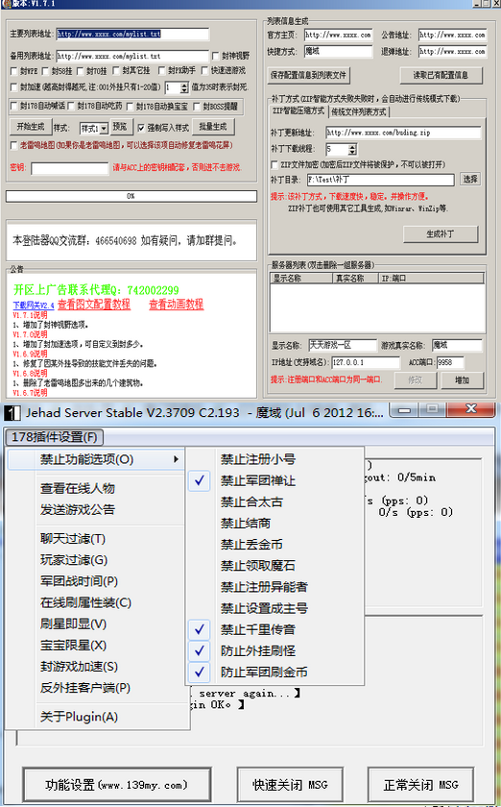Click the submenu arrow on 禁止功能选项(O)
This screenshot has width=501, height=807.
point(176,459)
